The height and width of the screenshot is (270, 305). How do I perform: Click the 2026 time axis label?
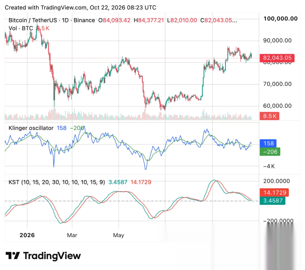tap(27, 235)
